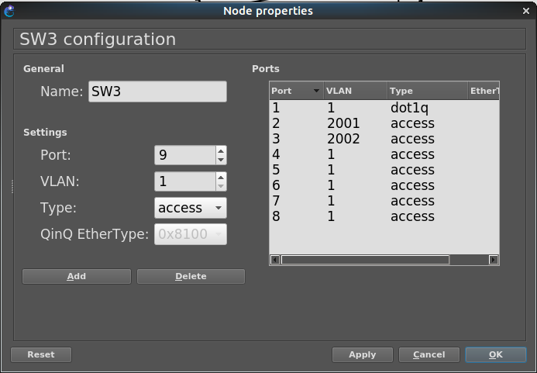This screenshot has height=373, width=537.
Task: Sort the table by Port column header
Action: click(x=295, y=91)
